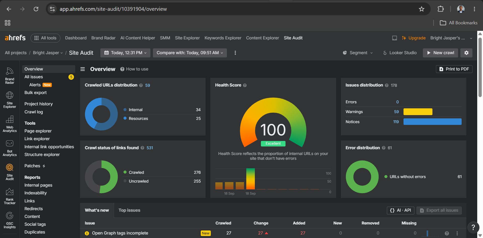The height and width of the screenshot is (238, 483).
Task: Click help icon next to Health Score
Action: coord(245,85)
